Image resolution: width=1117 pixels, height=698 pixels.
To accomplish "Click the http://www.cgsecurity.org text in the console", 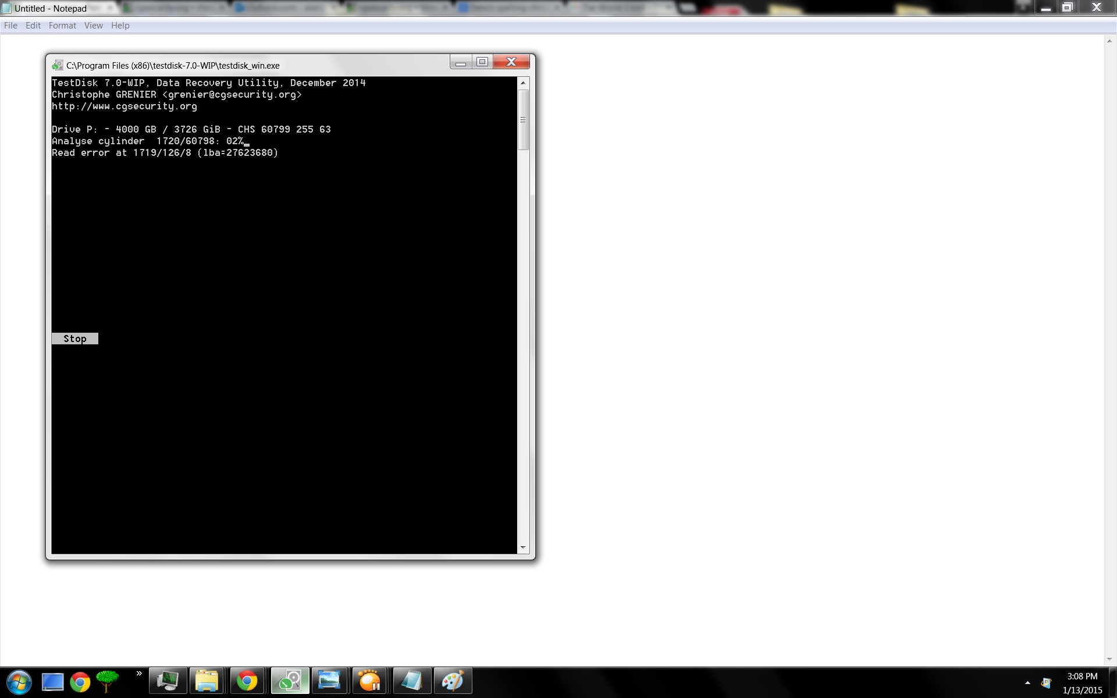I will 124,106.
